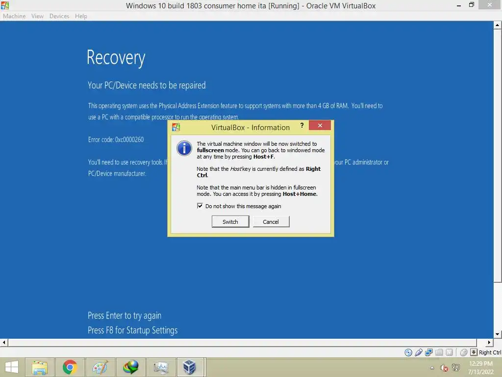The image size is (502, 377).
Task: Click the 'Recovery' heading in the VM
Action: (116, 58)
